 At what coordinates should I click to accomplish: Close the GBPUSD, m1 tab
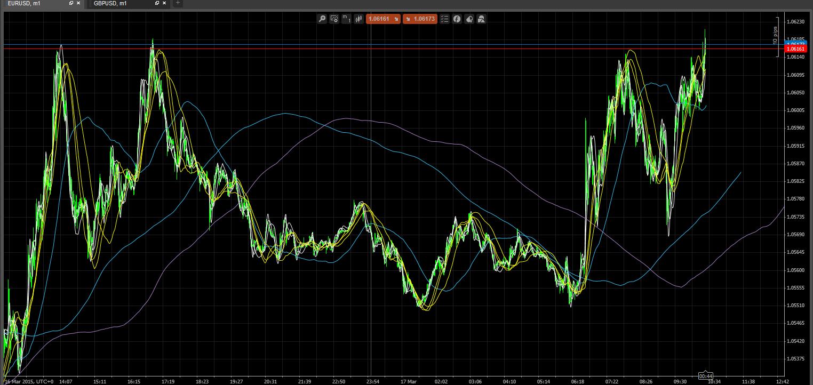pyautogui.click(x=164, y=3)
